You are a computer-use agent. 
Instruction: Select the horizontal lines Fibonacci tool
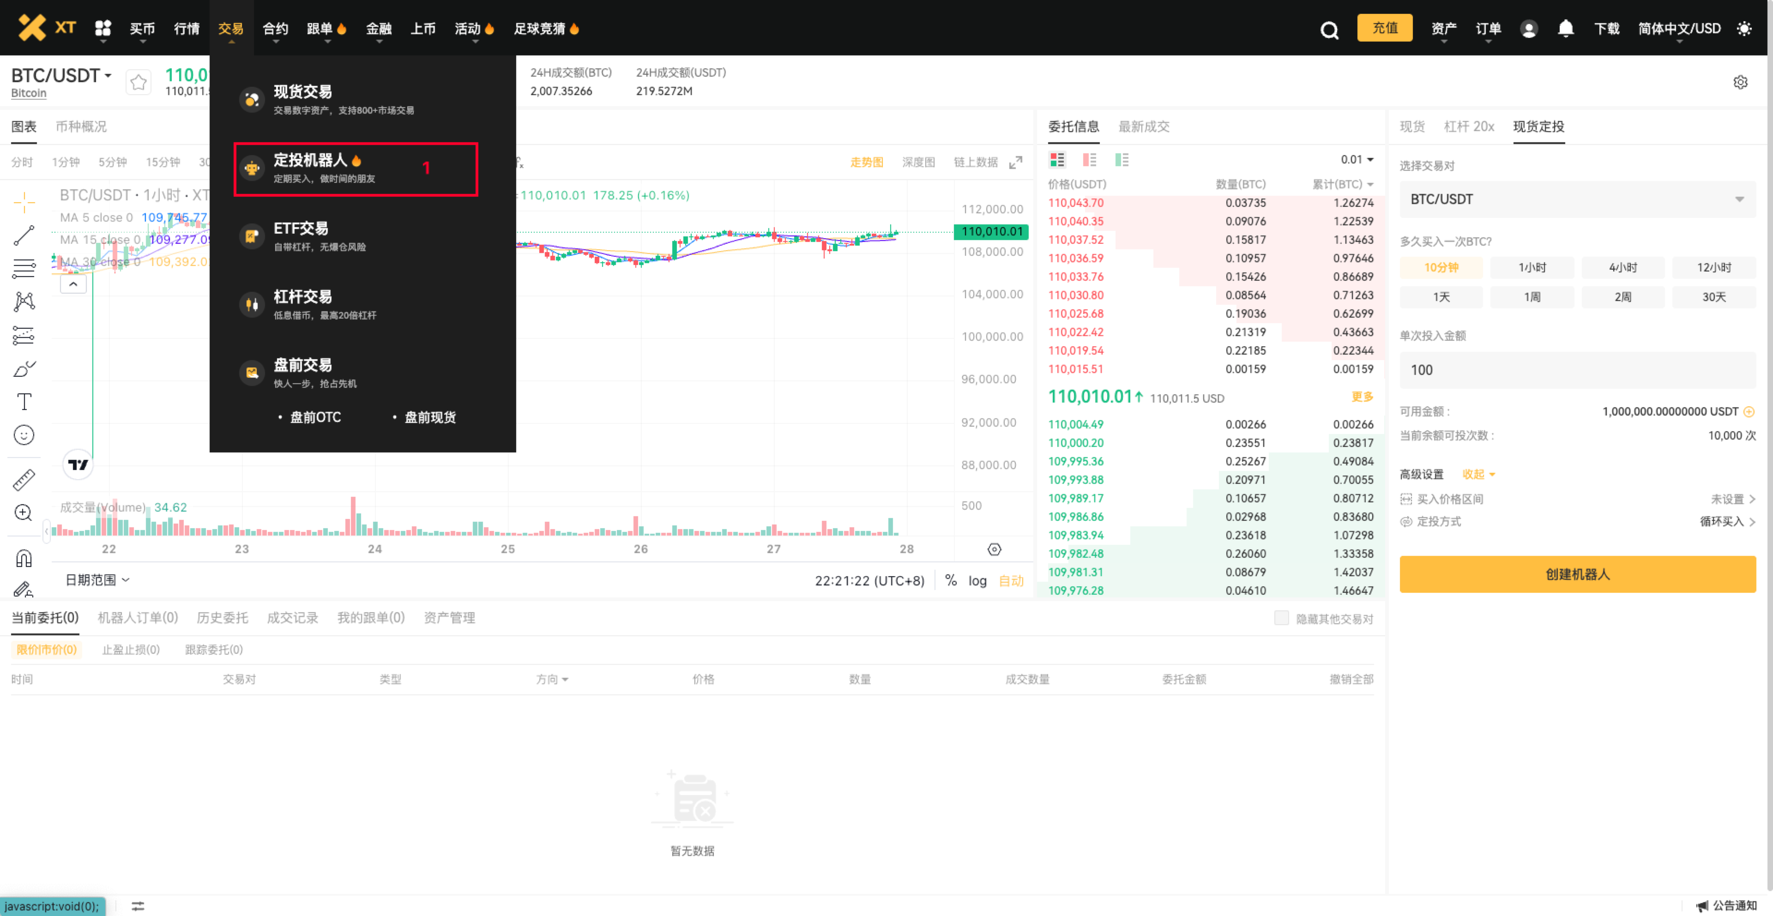(x=24, y=268)
